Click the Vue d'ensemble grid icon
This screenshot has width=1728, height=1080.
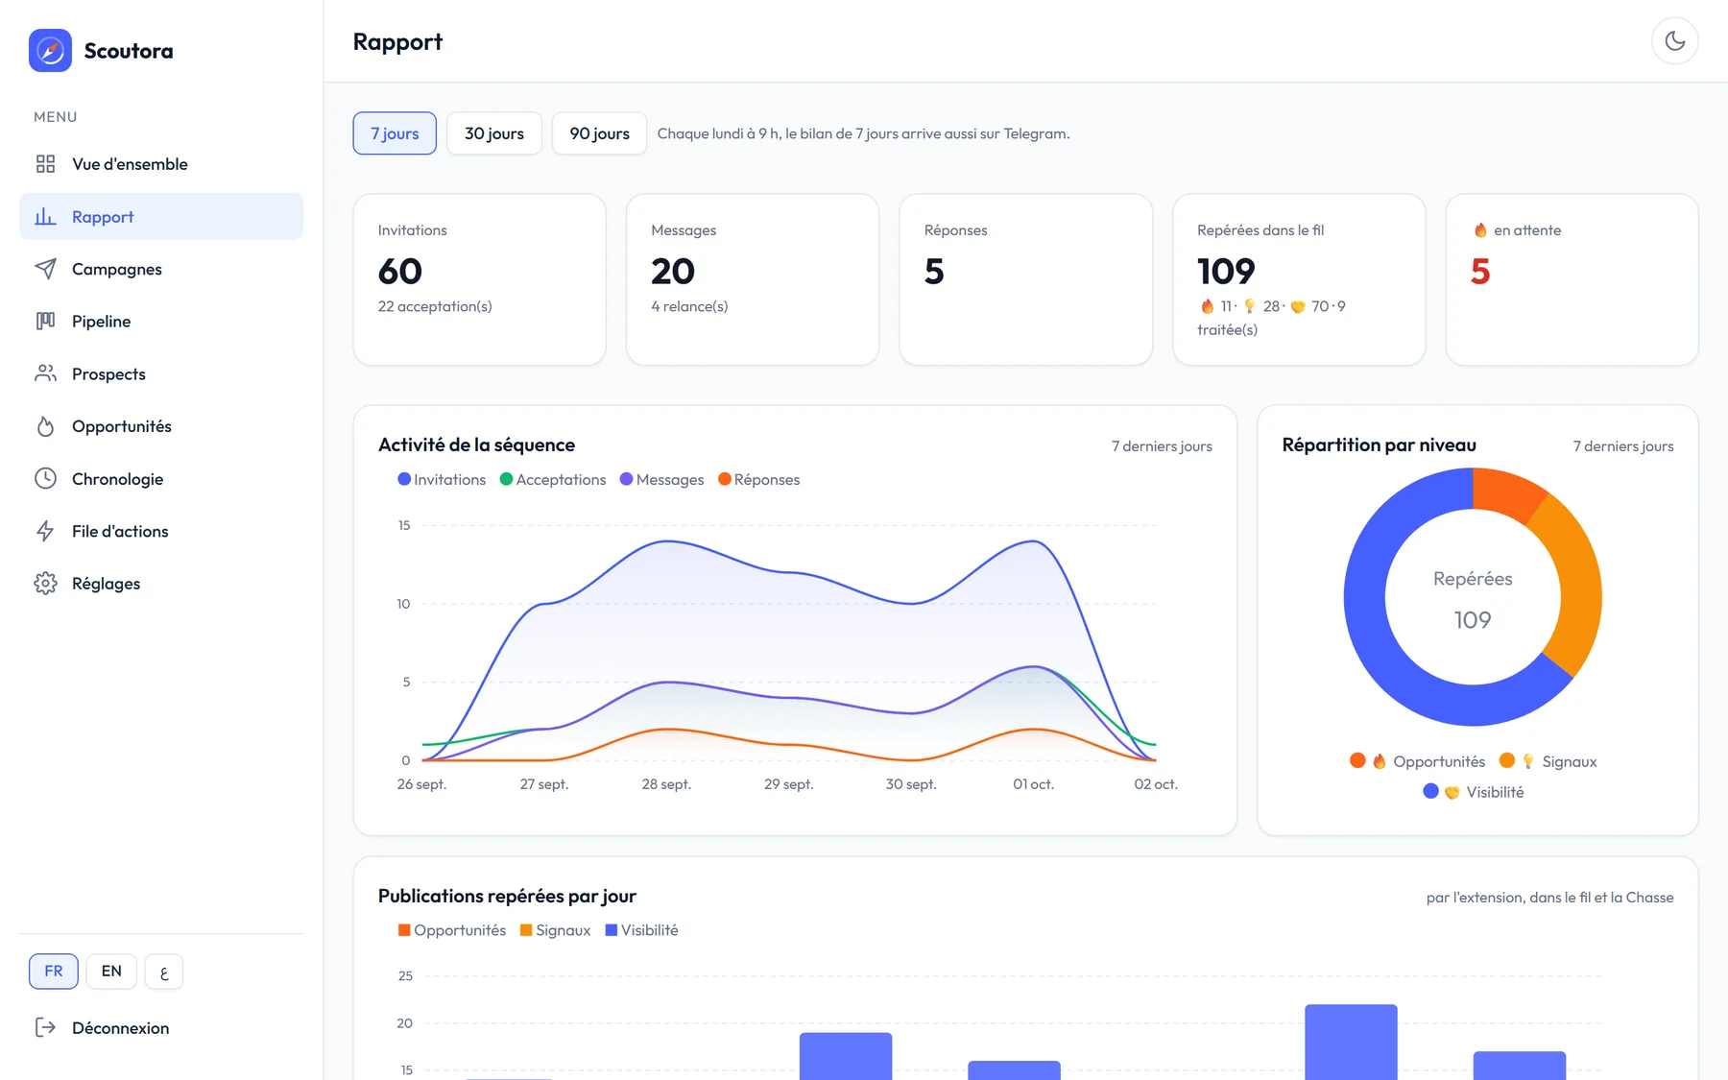[45, 164]
